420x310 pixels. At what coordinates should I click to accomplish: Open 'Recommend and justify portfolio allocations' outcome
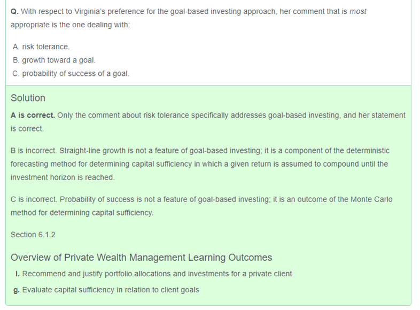(x=157, y=274)
